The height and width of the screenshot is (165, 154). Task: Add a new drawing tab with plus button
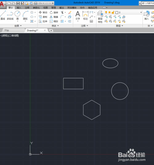[x=51, y=31]
